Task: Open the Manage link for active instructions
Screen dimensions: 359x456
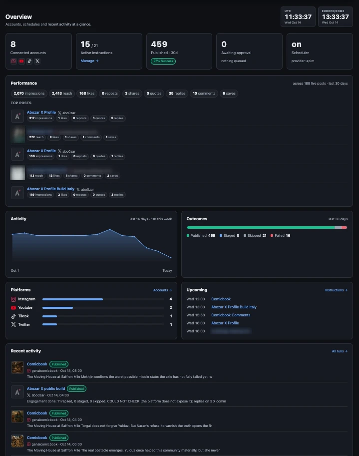Action: (x=89, y=61)
